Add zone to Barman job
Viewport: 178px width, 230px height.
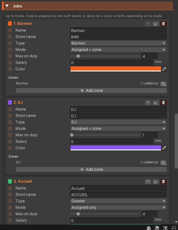tap(91, 91)
